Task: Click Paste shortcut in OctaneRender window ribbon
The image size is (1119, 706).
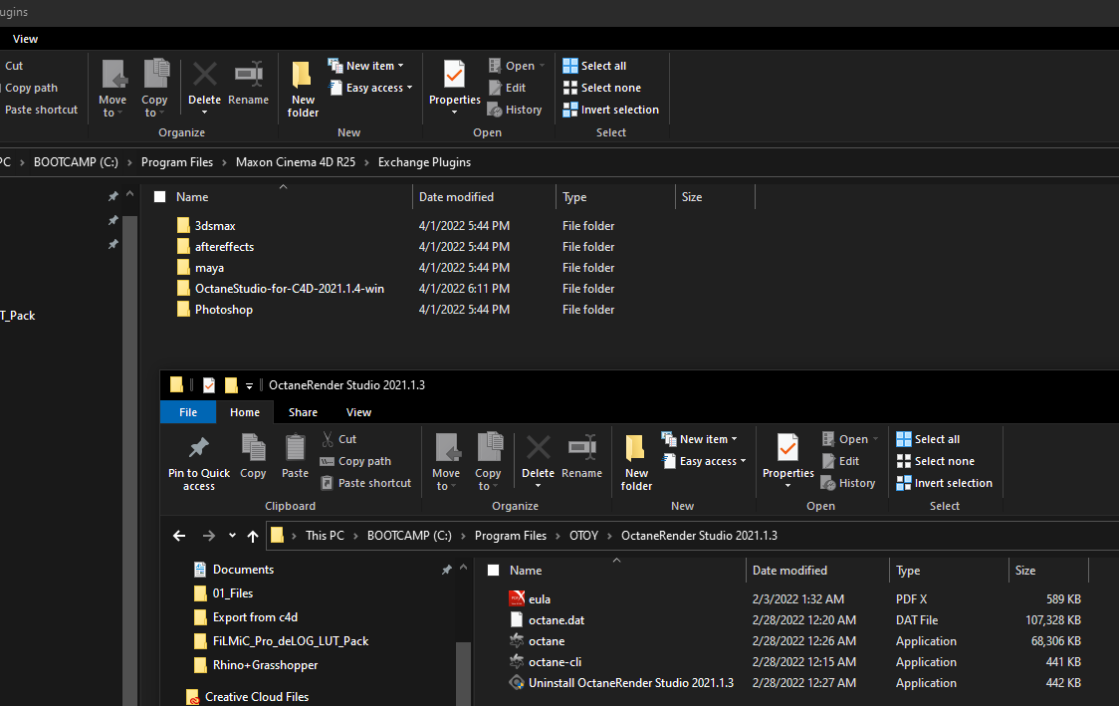Action: coord(366,483)
